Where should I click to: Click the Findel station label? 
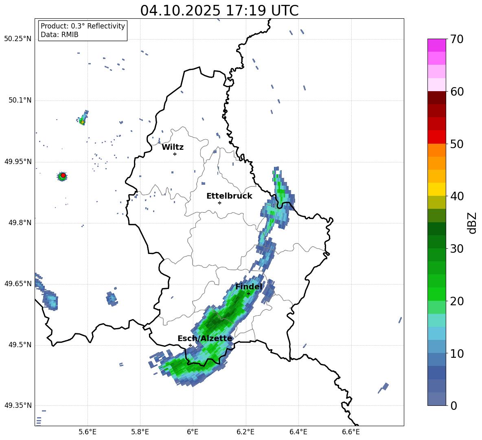(248, 287)
